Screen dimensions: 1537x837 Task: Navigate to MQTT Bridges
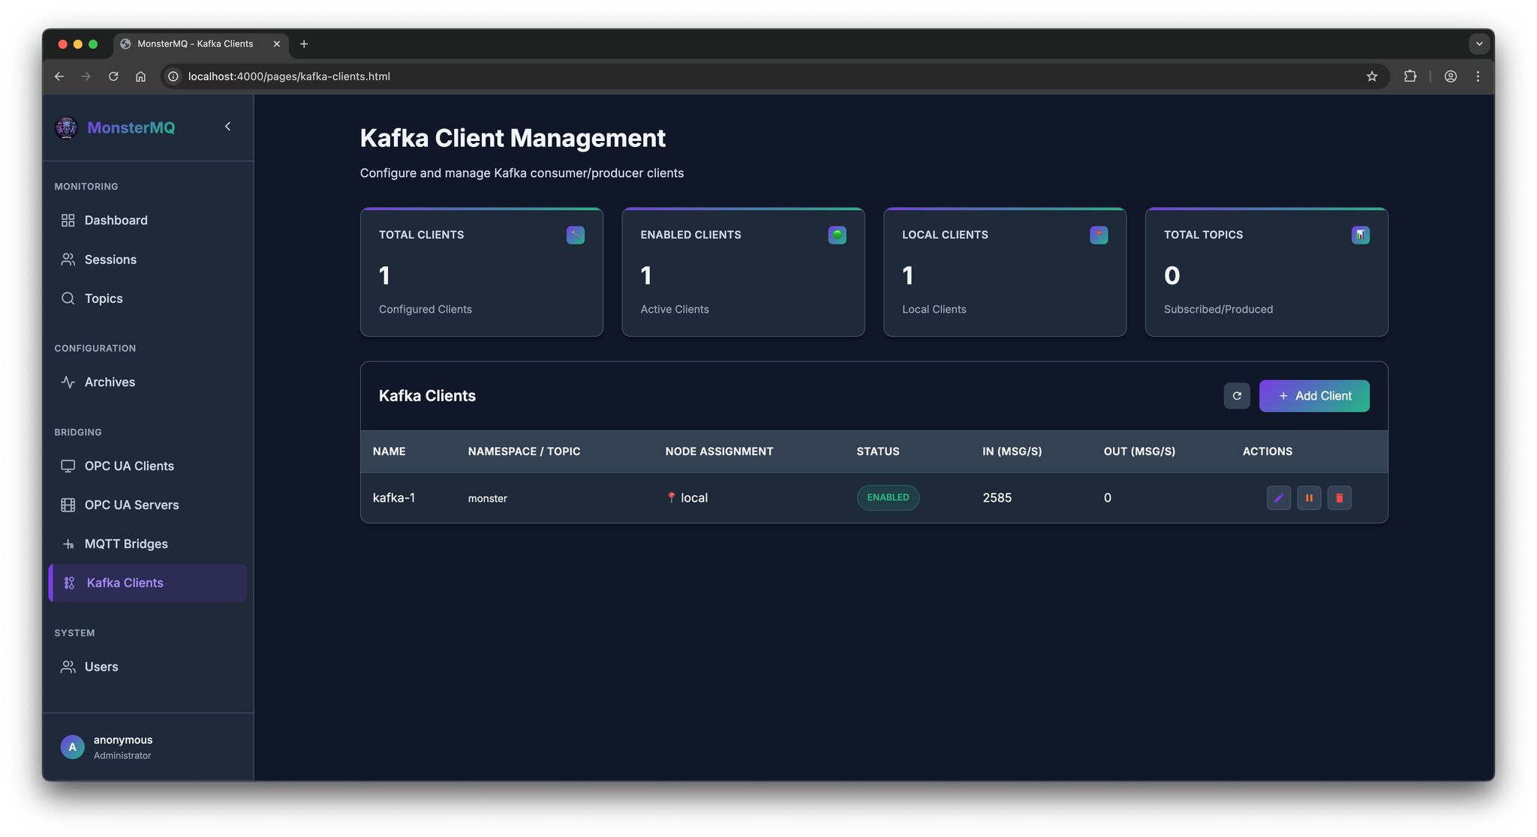tap(125, 544)
